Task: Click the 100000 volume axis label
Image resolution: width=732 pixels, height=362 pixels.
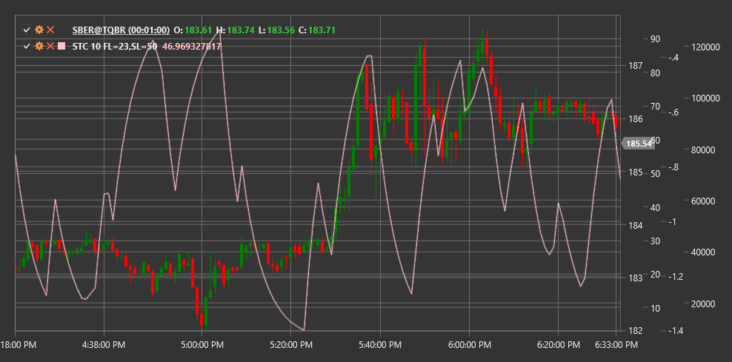Action: coord(706,98)
